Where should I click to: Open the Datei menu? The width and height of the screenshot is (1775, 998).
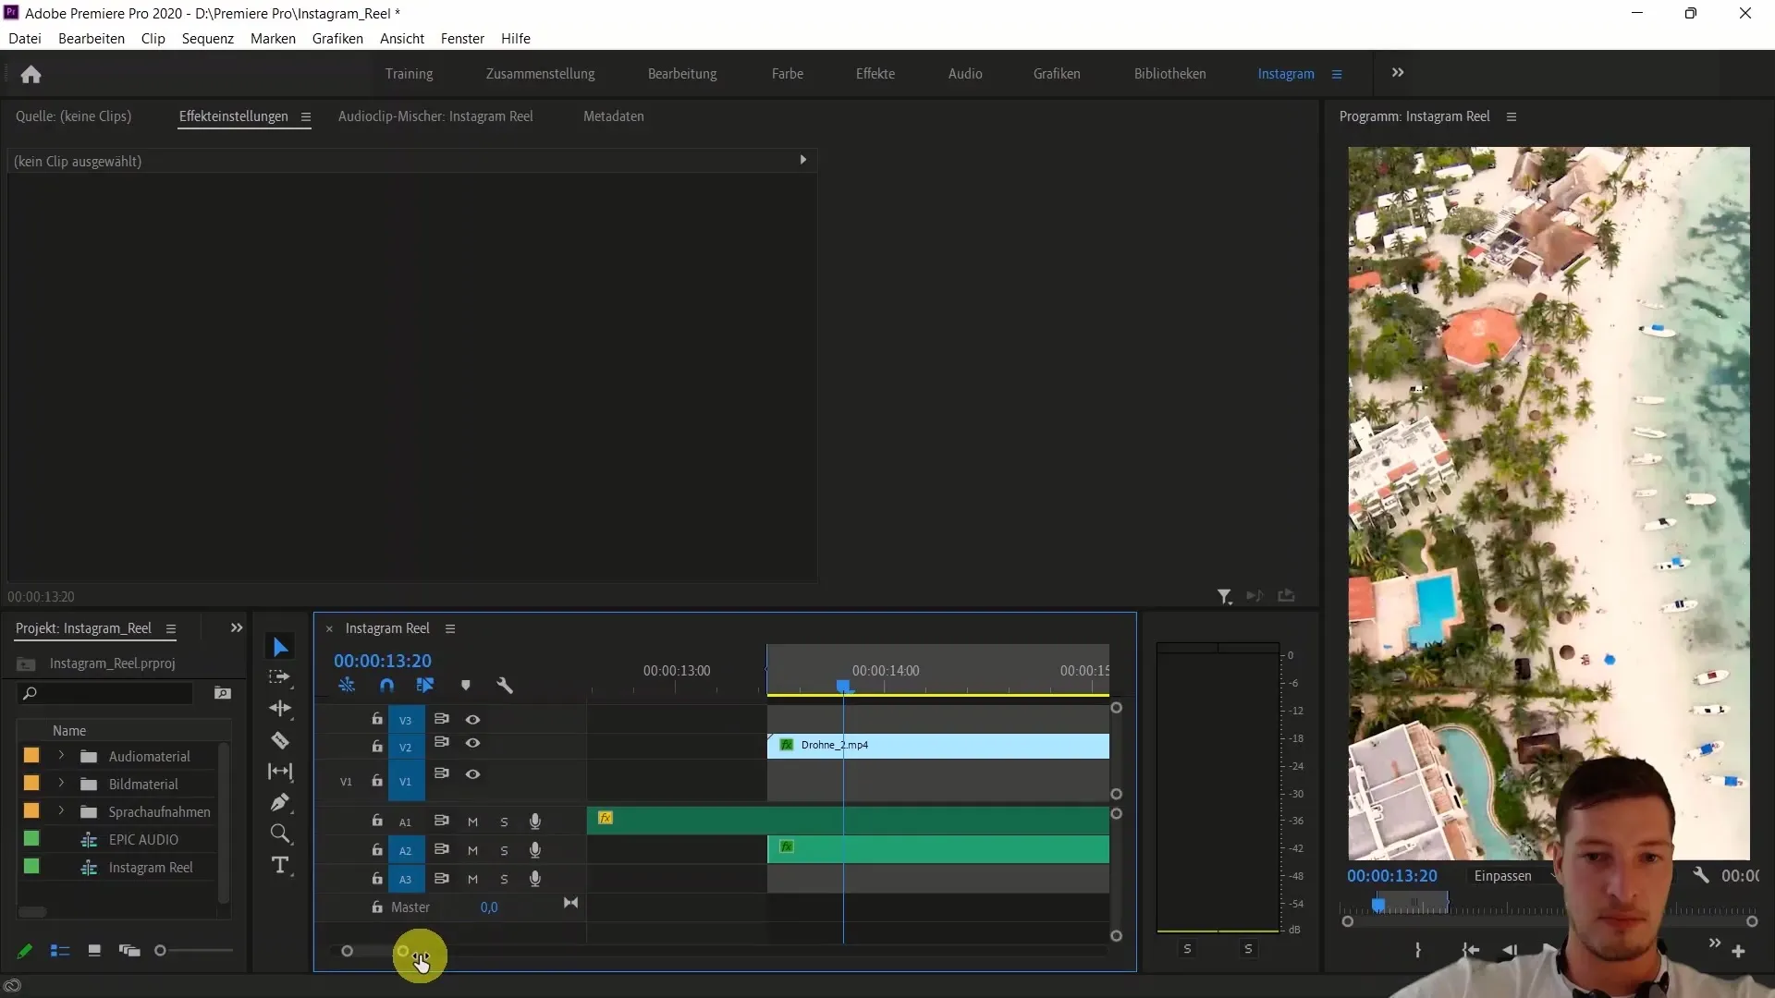(x=25, y=39)
